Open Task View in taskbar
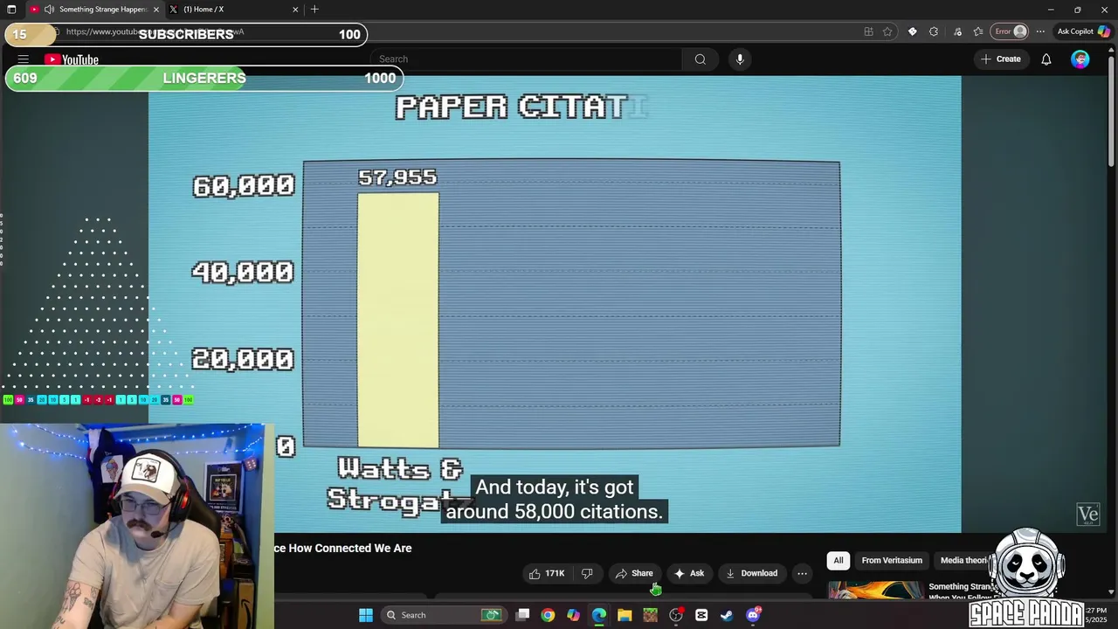 point(522,615)
